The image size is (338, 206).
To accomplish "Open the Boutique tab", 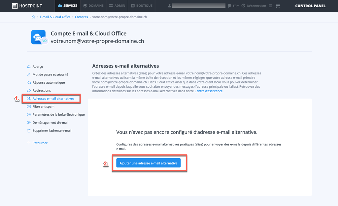I will point(142,6).
